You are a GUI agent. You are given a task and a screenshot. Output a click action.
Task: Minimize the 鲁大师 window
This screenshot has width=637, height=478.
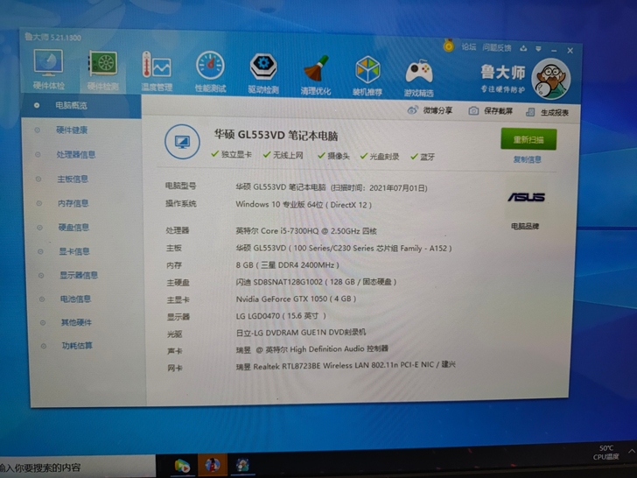click(554, 51)
